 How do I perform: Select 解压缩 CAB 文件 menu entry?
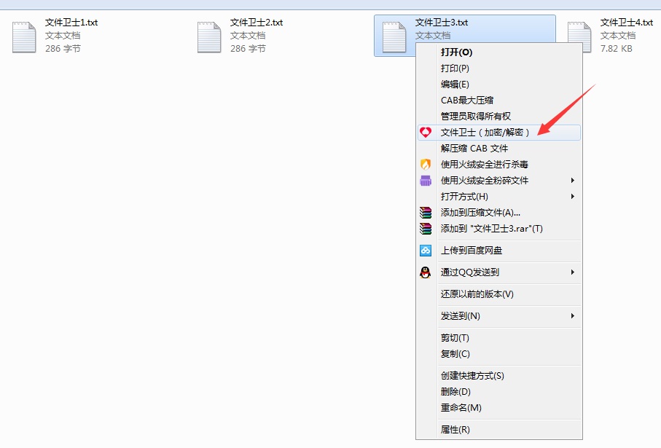coord(498,149)
